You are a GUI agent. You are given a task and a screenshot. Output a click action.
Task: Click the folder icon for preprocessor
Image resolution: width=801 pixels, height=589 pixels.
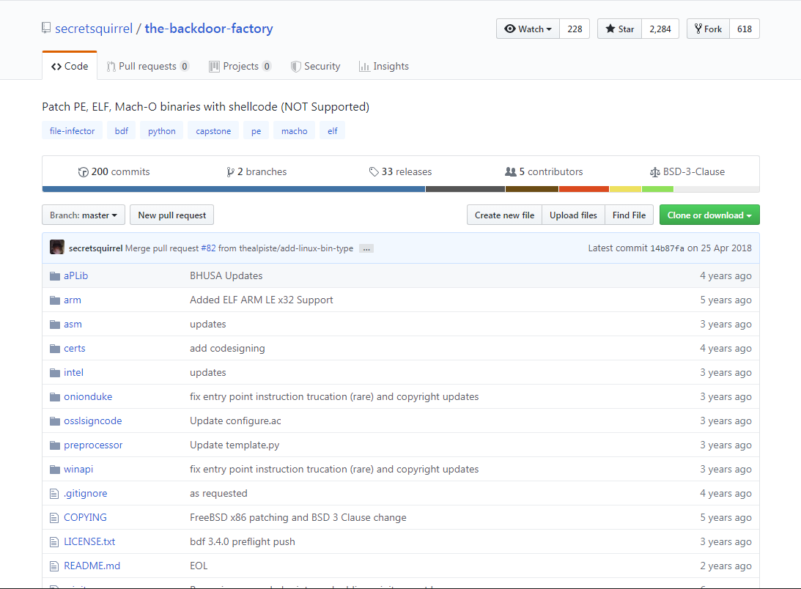click(x=55, y=445)
